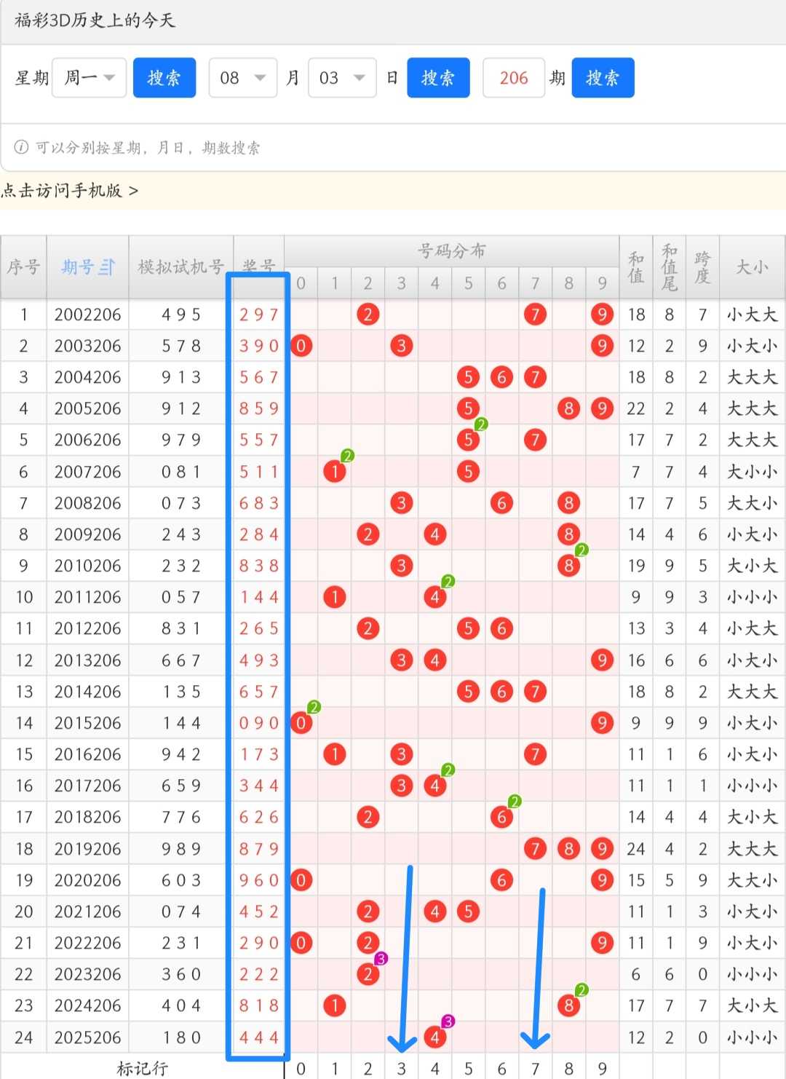Click issue number 2025206

coord(87,1037)
